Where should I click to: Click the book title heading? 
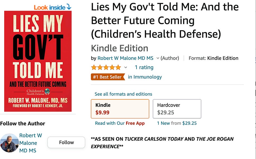165,20
